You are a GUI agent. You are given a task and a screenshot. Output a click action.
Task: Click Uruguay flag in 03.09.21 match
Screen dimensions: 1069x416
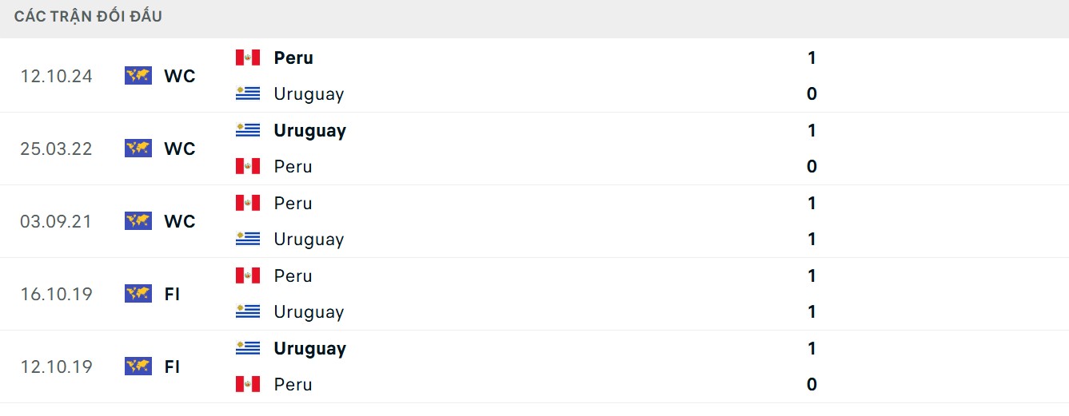[x=248, y=239]
